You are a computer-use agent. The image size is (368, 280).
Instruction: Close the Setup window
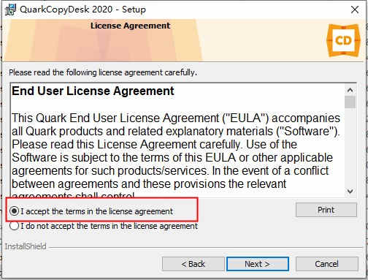click(355, 10)
